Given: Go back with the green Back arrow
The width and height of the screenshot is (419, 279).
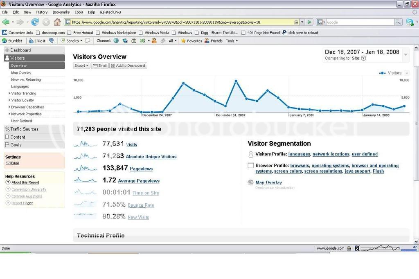Looking at the screenshot, I should click(x=6, y=22).
